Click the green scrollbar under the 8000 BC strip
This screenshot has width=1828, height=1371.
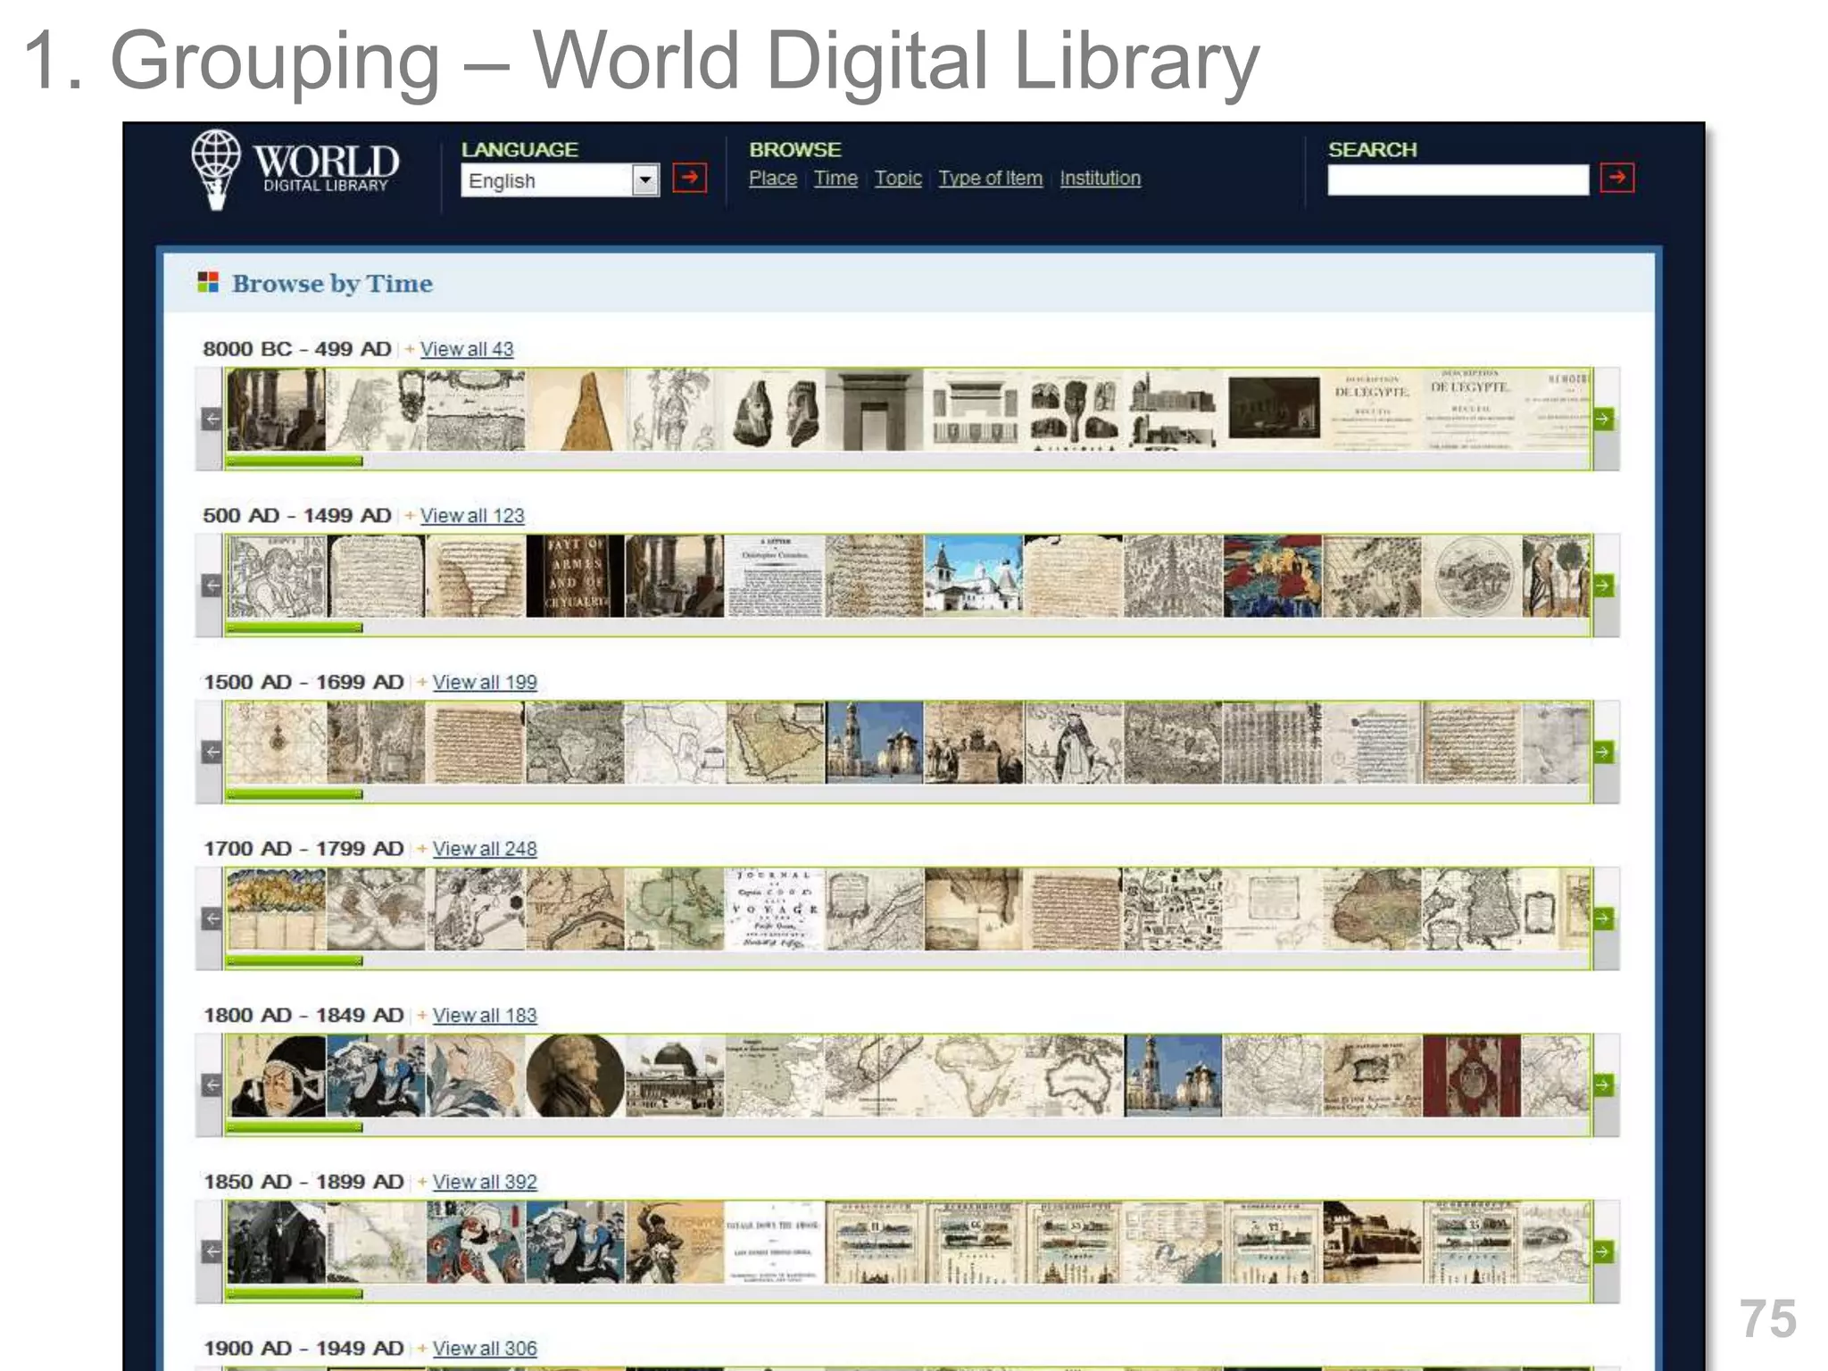coord(295,461)
